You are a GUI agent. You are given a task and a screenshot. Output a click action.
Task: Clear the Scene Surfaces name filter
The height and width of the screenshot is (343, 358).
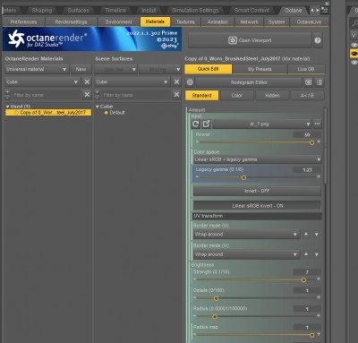coord(176,95)
